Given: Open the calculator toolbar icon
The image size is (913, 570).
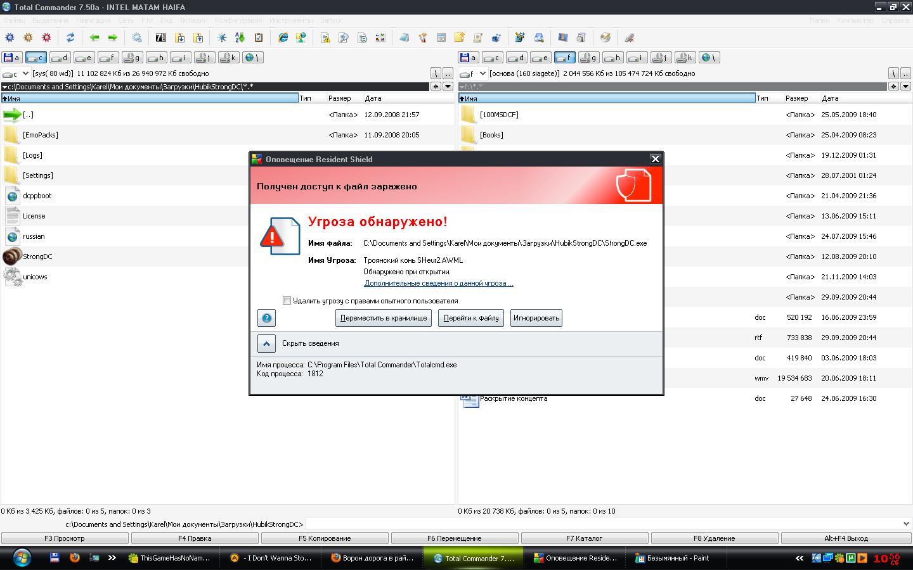Looking at the screenshot, I should [x=441, y=38].
